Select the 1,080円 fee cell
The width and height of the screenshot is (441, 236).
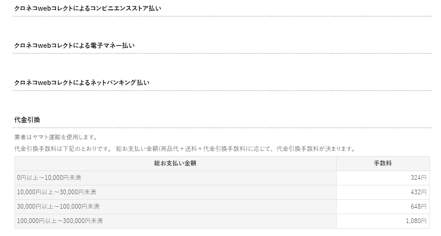click(x=383, y=221)
